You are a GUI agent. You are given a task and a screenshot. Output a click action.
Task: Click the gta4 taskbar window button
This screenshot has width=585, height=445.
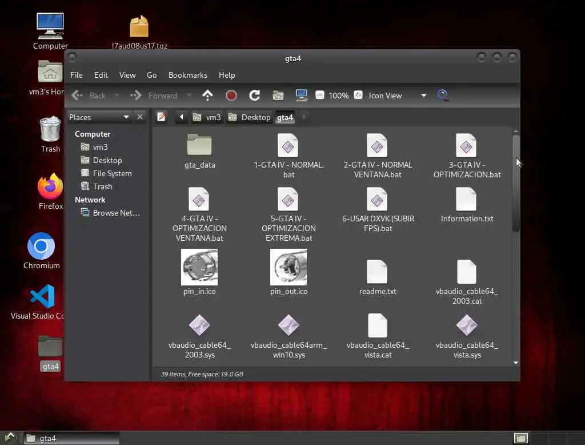point(71,438)
